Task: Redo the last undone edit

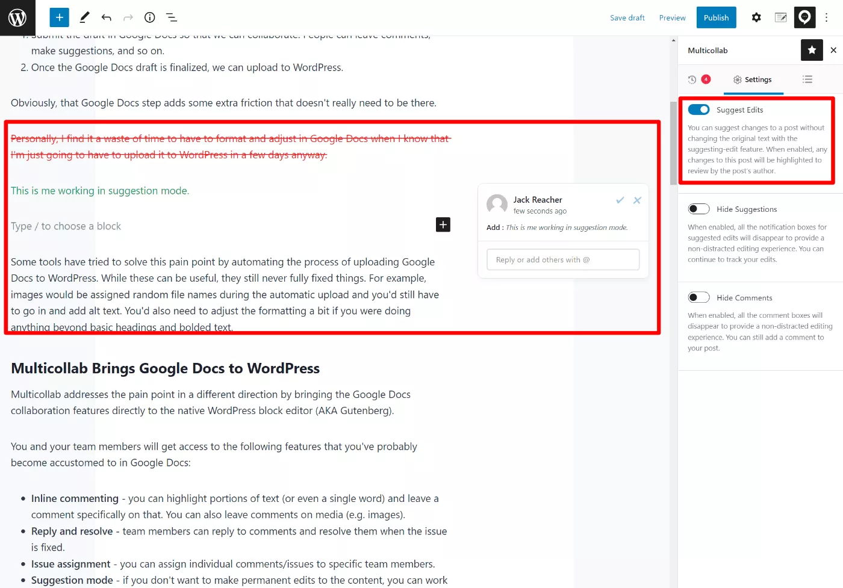Action: [128, 17]
